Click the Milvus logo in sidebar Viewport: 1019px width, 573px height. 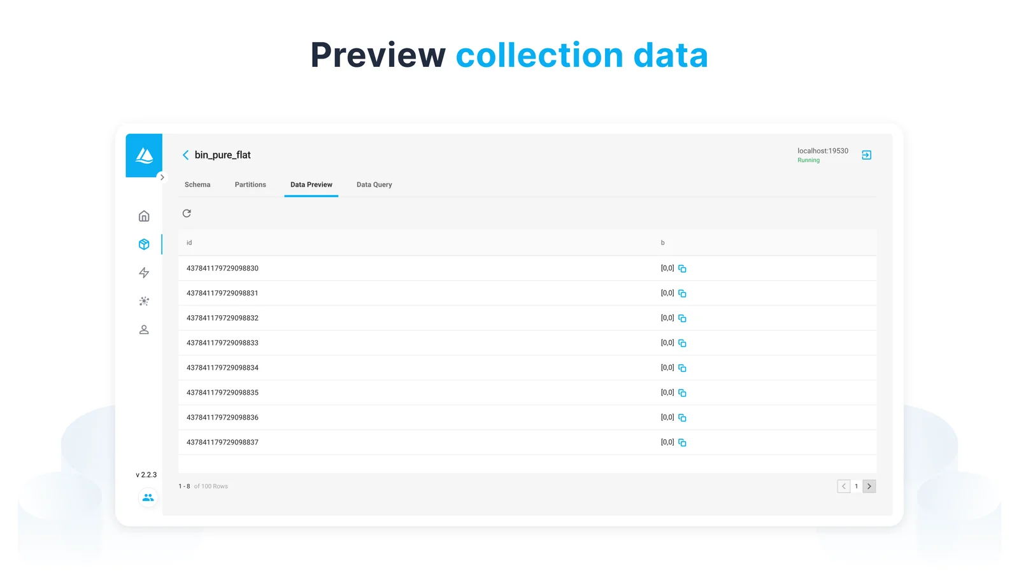[x=144, y=155]
